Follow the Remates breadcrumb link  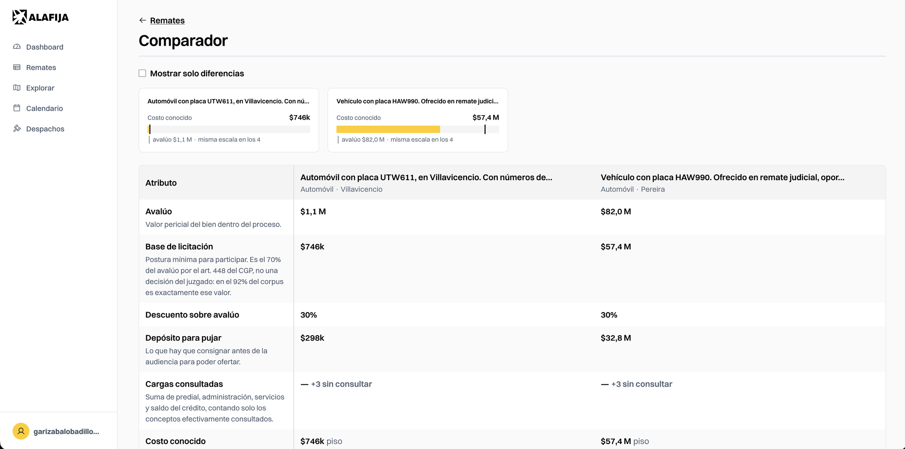click(167, 20)
